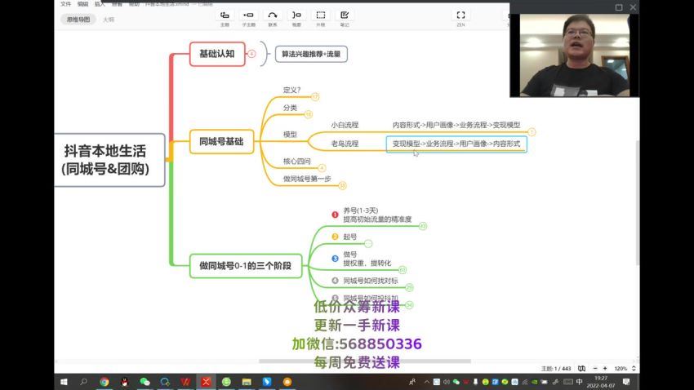Expand the 起号 branch bubble
Viewport: 694px width, 390px height.
point(368,244)
